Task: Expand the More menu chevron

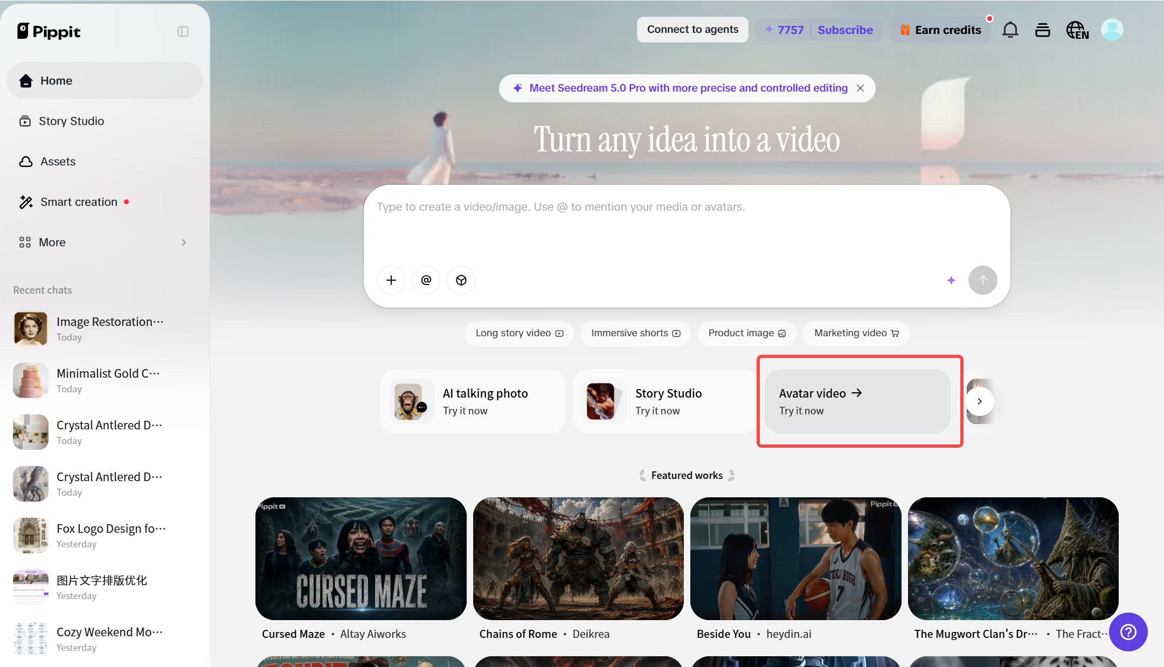Action: coord(184,242)
